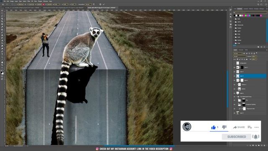Open the blend mode Normal dropdown
Viewport: 268px width, 151px height.
click(x=240, y=56)
